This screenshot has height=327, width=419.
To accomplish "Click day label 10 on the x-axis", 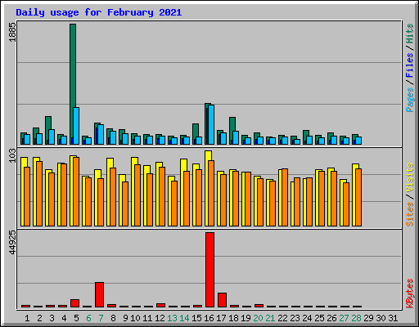I will click(135, 318).
